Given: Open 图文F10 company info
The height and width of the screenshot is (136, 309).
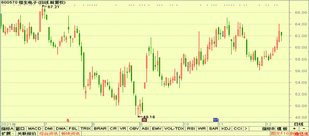Looking at the screenshot, I should [280, 134].
